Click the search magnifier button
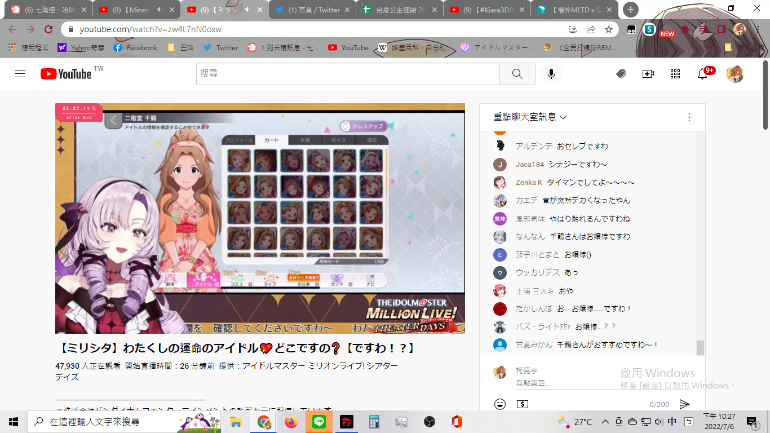 point(517,74)
